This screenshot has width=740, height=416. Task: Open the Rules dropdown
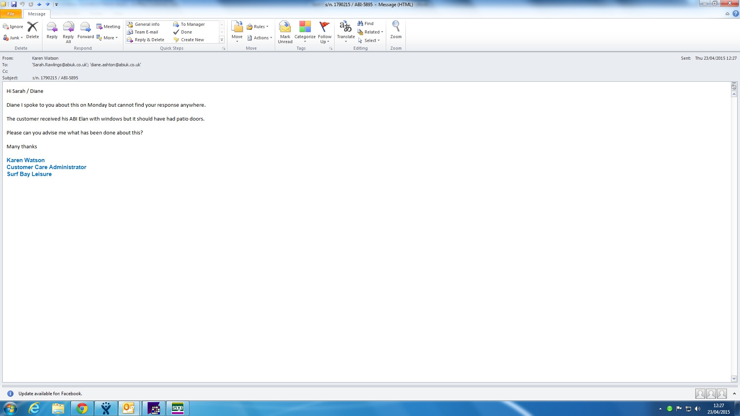click(257, 27)
